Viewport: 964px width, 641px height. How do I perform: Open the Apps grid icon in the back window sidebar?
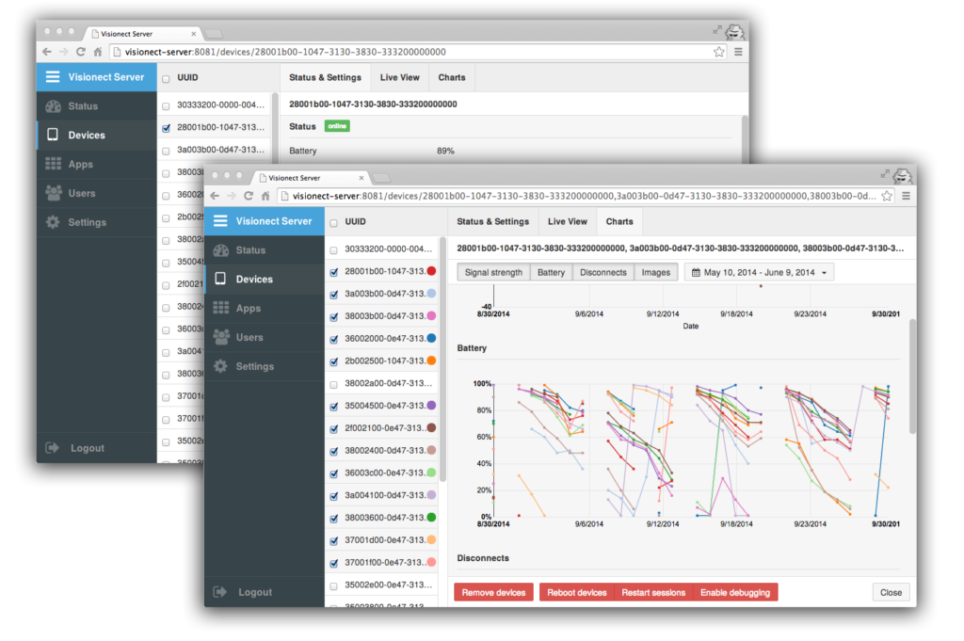coord(54,164)
